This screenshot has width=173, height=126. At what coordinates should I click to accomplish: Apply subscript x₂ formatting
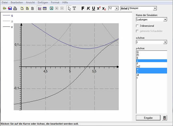click(x=104, y=9)
